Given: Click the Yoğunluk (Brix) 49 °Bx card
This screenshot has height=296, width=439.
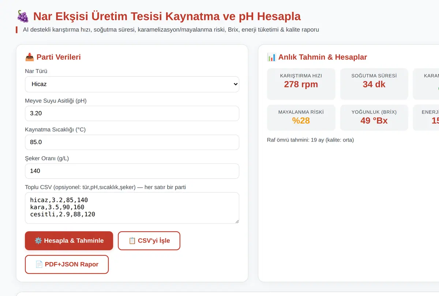Looking at the screenshot, I should coord(374,118).
